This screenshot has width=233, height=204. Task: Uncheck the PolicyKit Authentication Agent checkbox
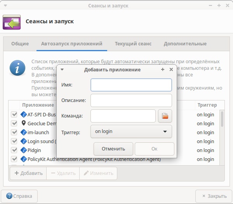point(14,159)
